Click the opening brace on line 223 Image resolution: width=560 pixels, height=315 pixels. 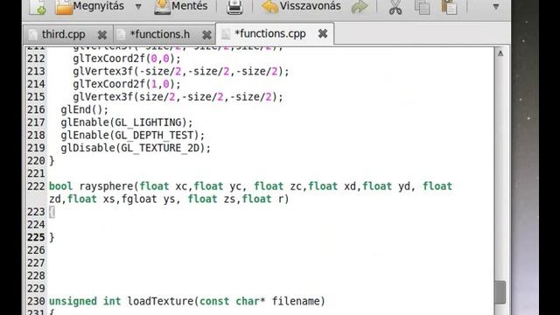click(52, 212)
